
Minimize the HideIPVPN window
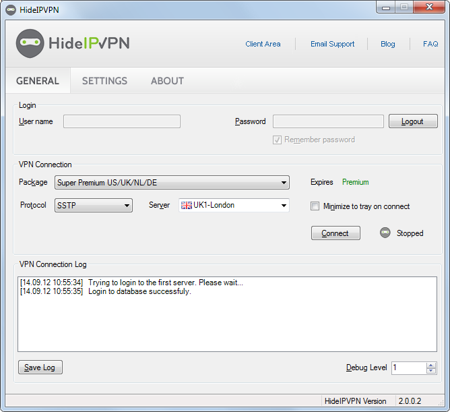386,7
